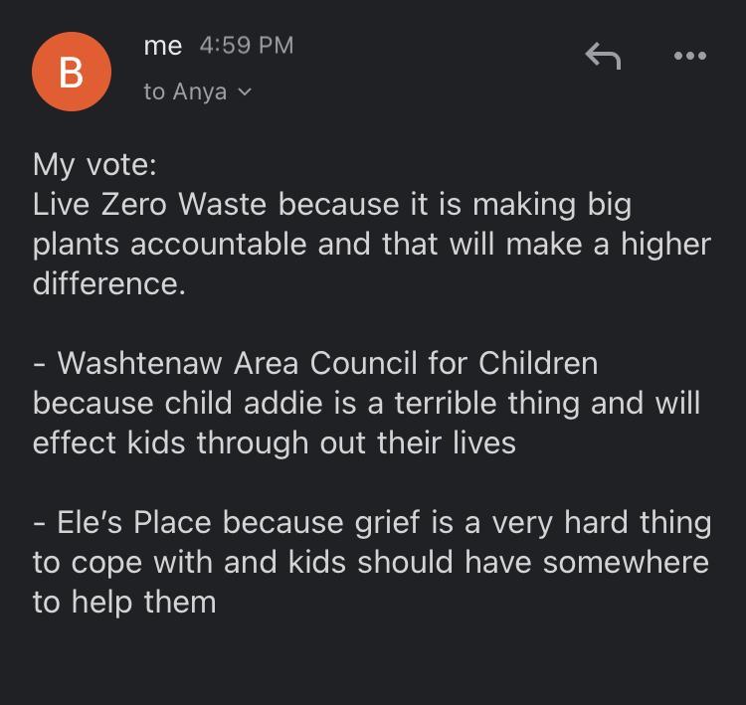Screen dimensions: 746x705
Task: Select the sender name "me"
Action: pos(162,46)
